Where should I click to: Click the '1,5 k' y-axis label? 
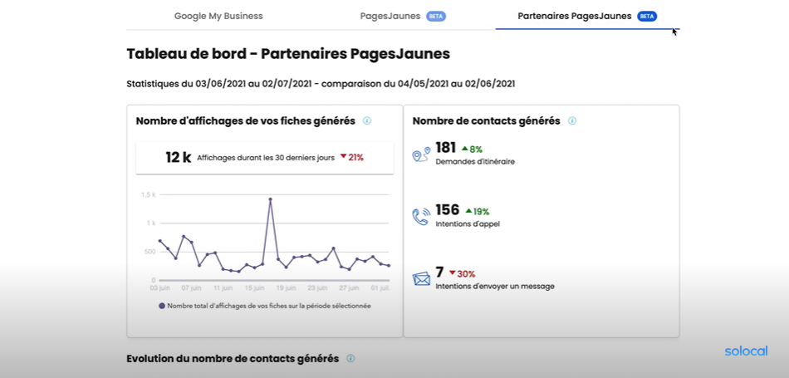(x=149, y=194)
